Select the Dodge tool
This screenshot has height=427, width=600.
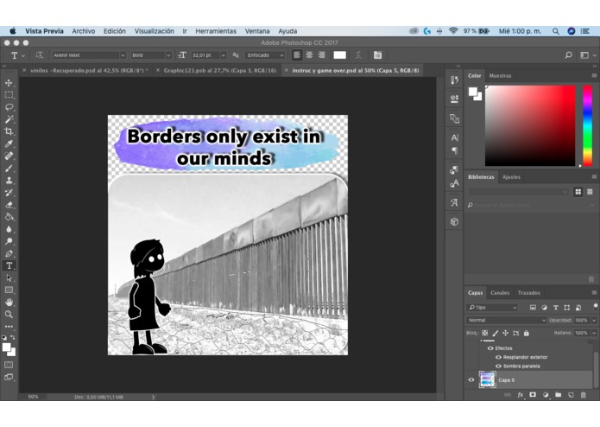coord(9,241)
